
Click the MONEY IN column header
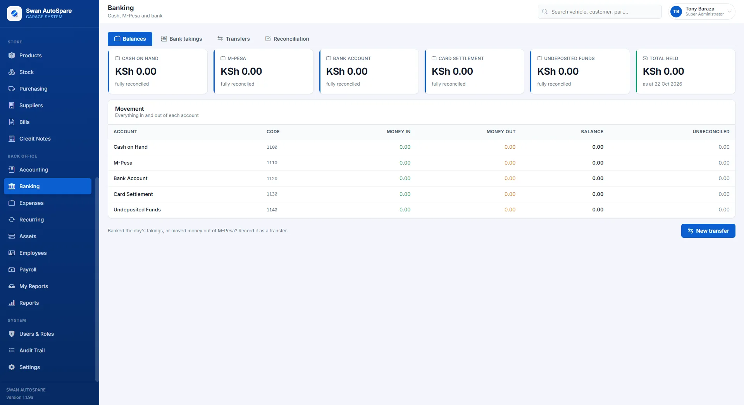398,132
